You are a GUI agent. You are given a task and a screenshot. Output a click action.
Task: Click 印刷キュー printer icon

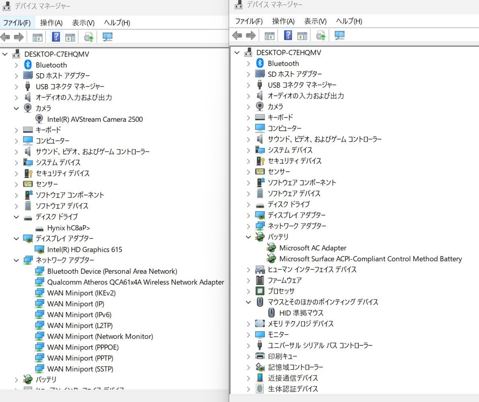[x=260, y=356]
